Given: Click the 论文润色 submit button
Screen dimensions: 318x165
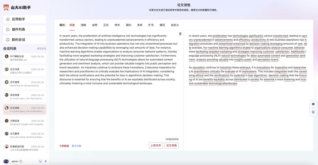Looking at the screenshot, I should pyautogui.click(x=171, y=145).
